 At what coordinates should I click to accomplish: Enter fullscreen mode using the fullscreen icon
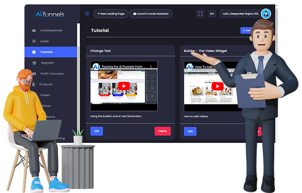200,14
